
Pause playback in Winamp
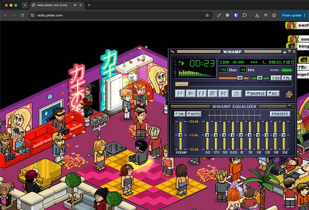pyautogui.click(x=201, y=93)
